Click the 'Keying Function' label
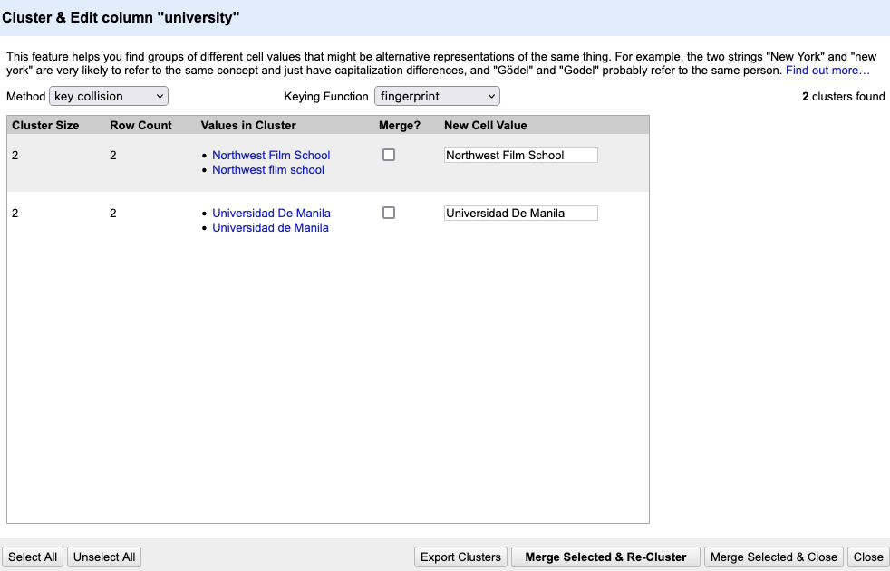Image resolution: width=890 pixels, height=571 pixels. click(x=326, y=96)
